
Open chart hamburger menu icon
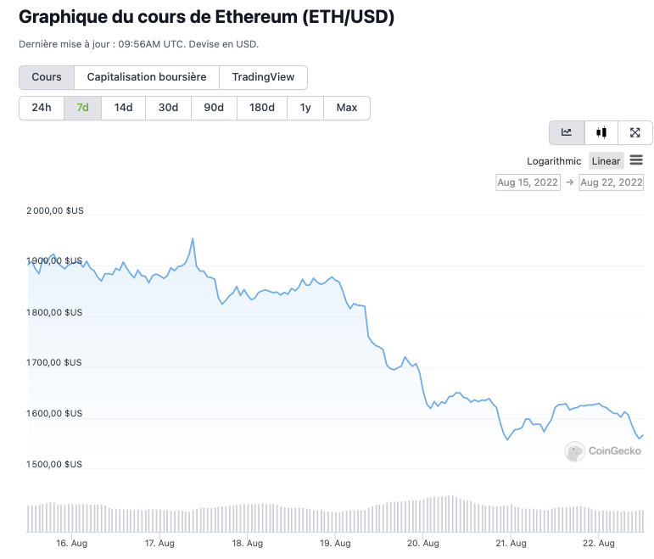(x=636, y=160)
